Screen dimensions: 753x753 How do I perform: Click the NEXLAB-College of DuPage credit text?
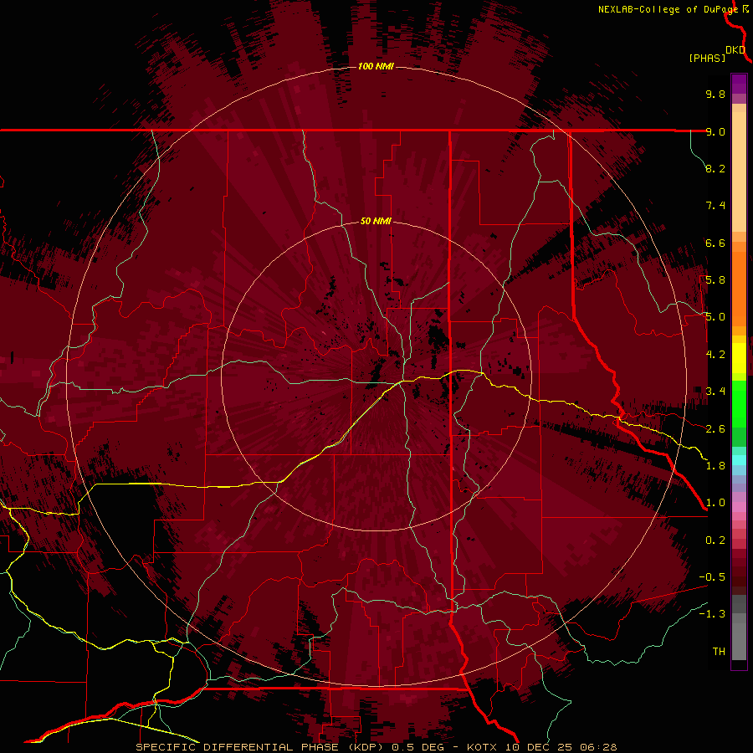(668, 9)
